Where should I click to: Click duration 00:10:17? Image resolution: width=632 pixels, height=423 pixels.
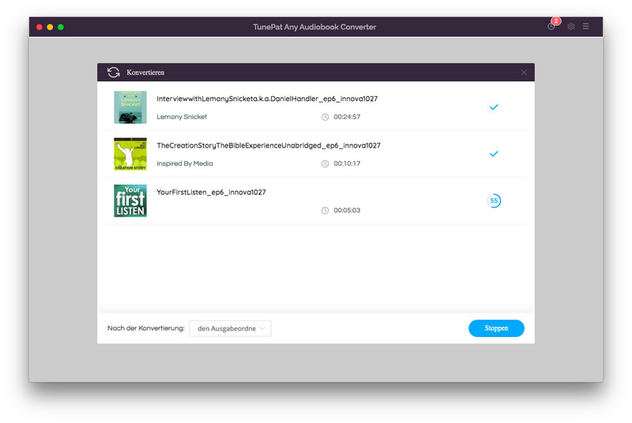(347, 163)
